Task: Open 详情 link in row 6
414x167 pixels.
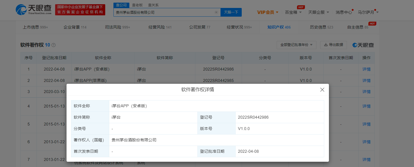Action: coord(367,142)
